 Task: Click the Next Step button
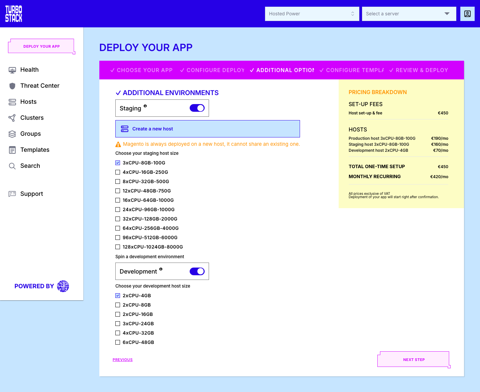414,360
